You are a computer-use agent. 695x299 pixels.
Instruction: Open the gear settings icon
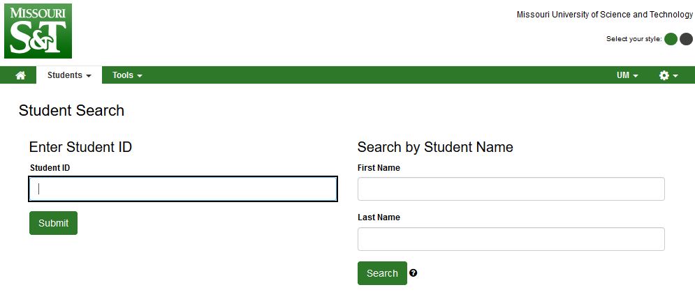tap(668, 75)
